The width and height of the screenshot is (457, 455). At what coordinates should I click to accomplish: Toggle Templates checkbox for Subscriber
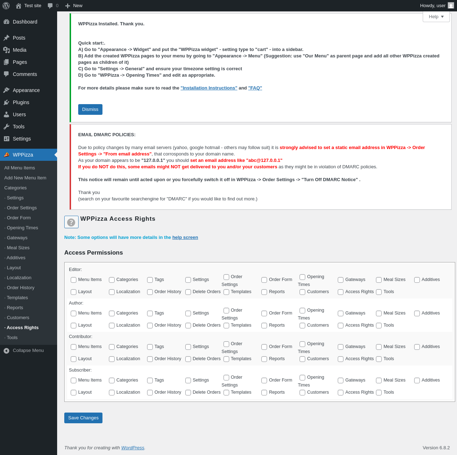226,393
